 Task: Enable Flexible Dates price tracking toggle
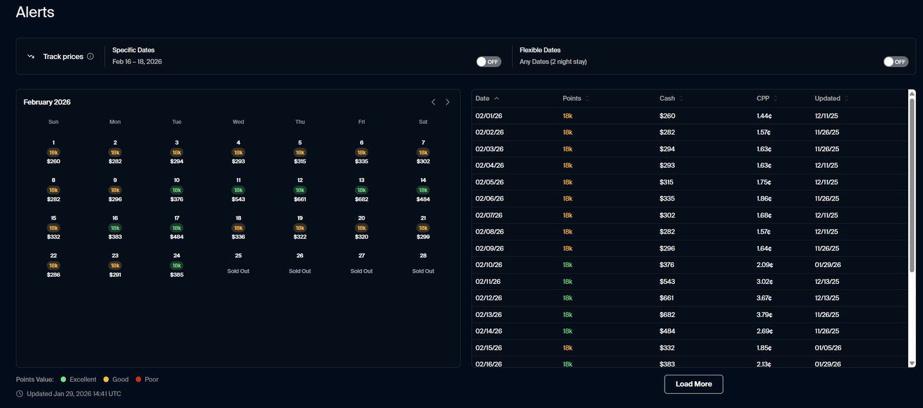pos(895,61)
